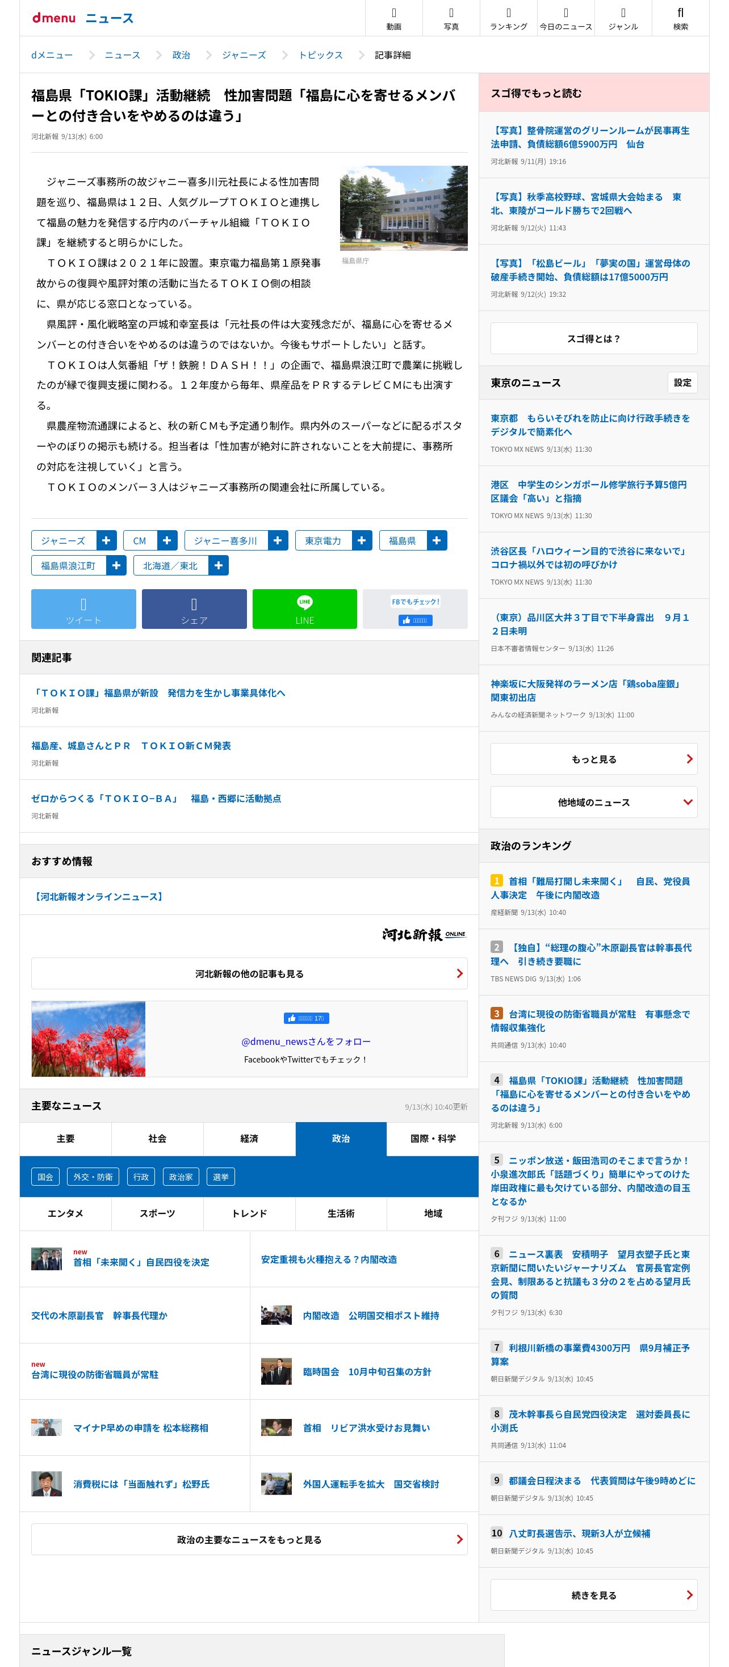Screen dimensions: 729x1667
Task: Click the トピックス breadcrumb link
Action: tap(320, 55)
